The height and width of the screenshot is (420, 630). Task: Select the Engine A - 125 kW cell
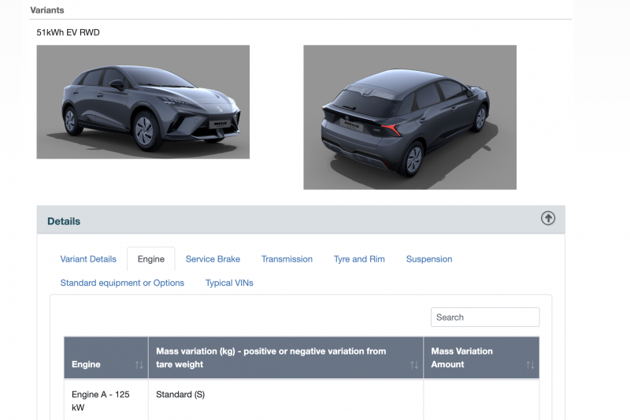[x=106, y=401]
